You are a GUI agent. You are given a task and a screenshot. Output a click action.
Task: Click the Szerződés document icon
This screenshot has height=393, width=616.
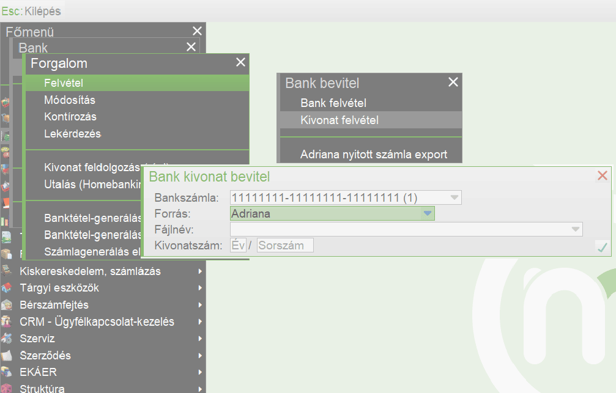click(x=6, y=356)
